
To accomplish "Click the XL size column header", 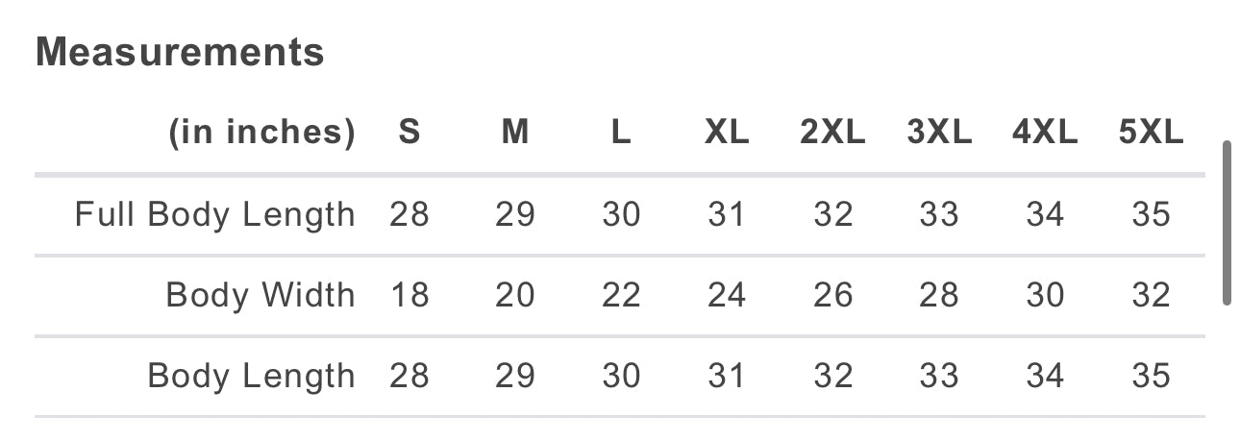I will tap(727, 133).
